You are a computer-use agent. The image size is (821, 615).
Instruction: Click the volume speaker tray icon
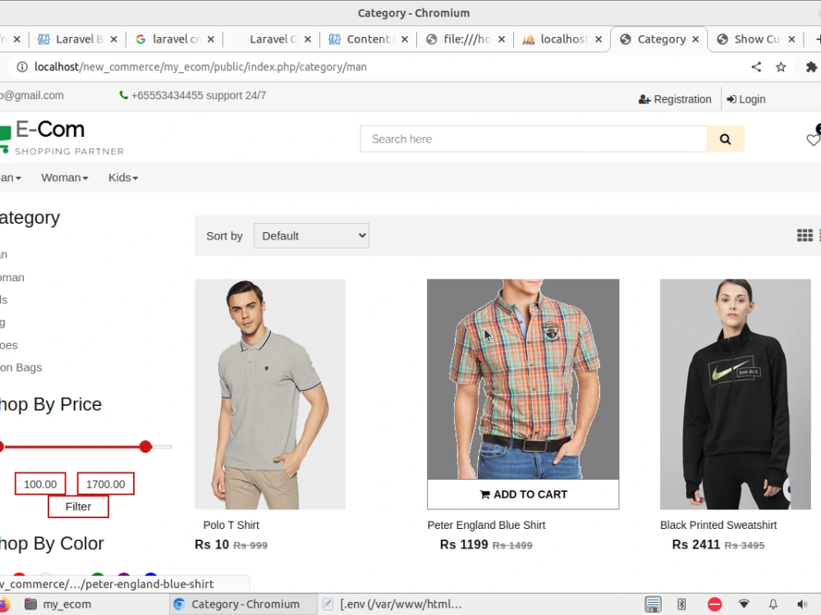pos(801,604)
